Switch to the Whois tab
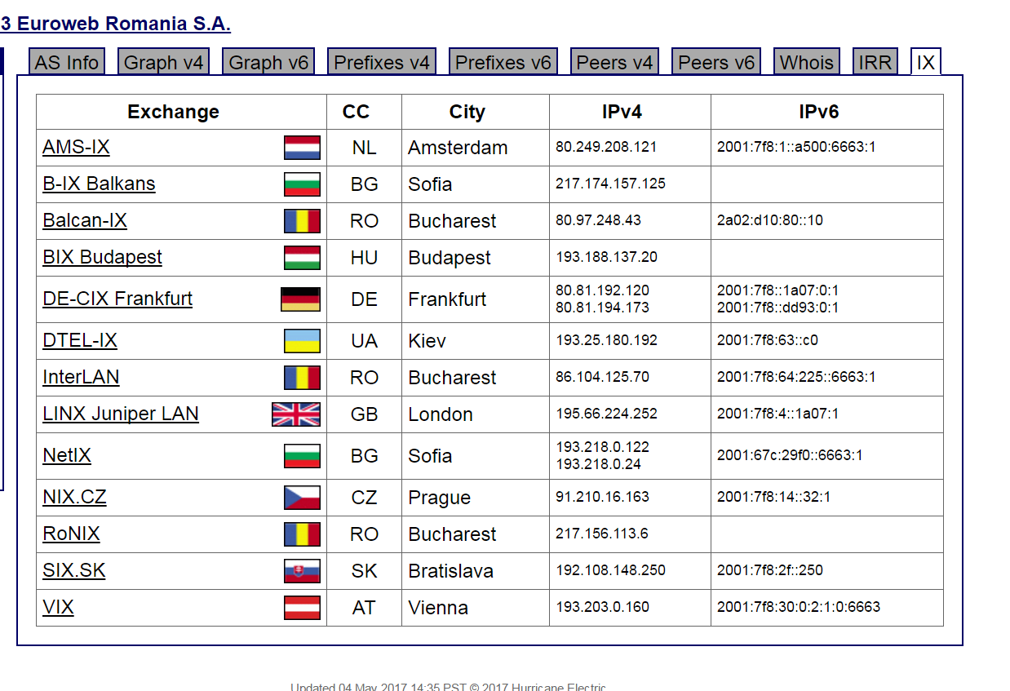The width and height of the screenshot is (1010, 691). (x=806, y=62)
